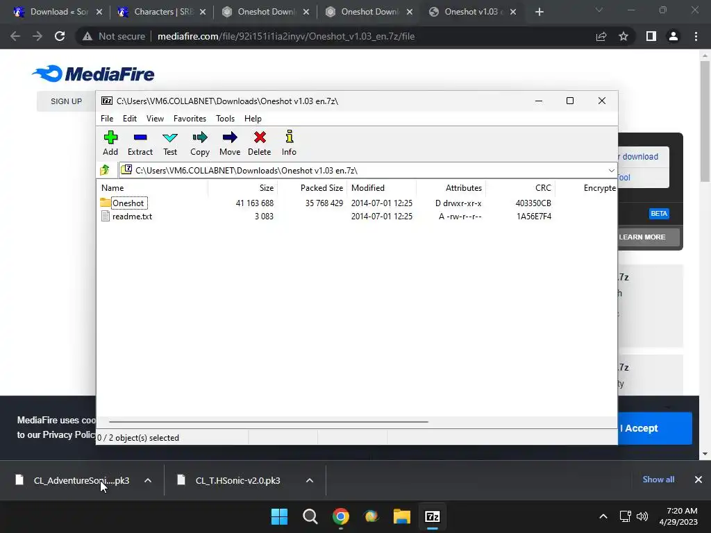Share this page via share icon
The width and height of the screenshot is (711, 533).
point(601,36)
